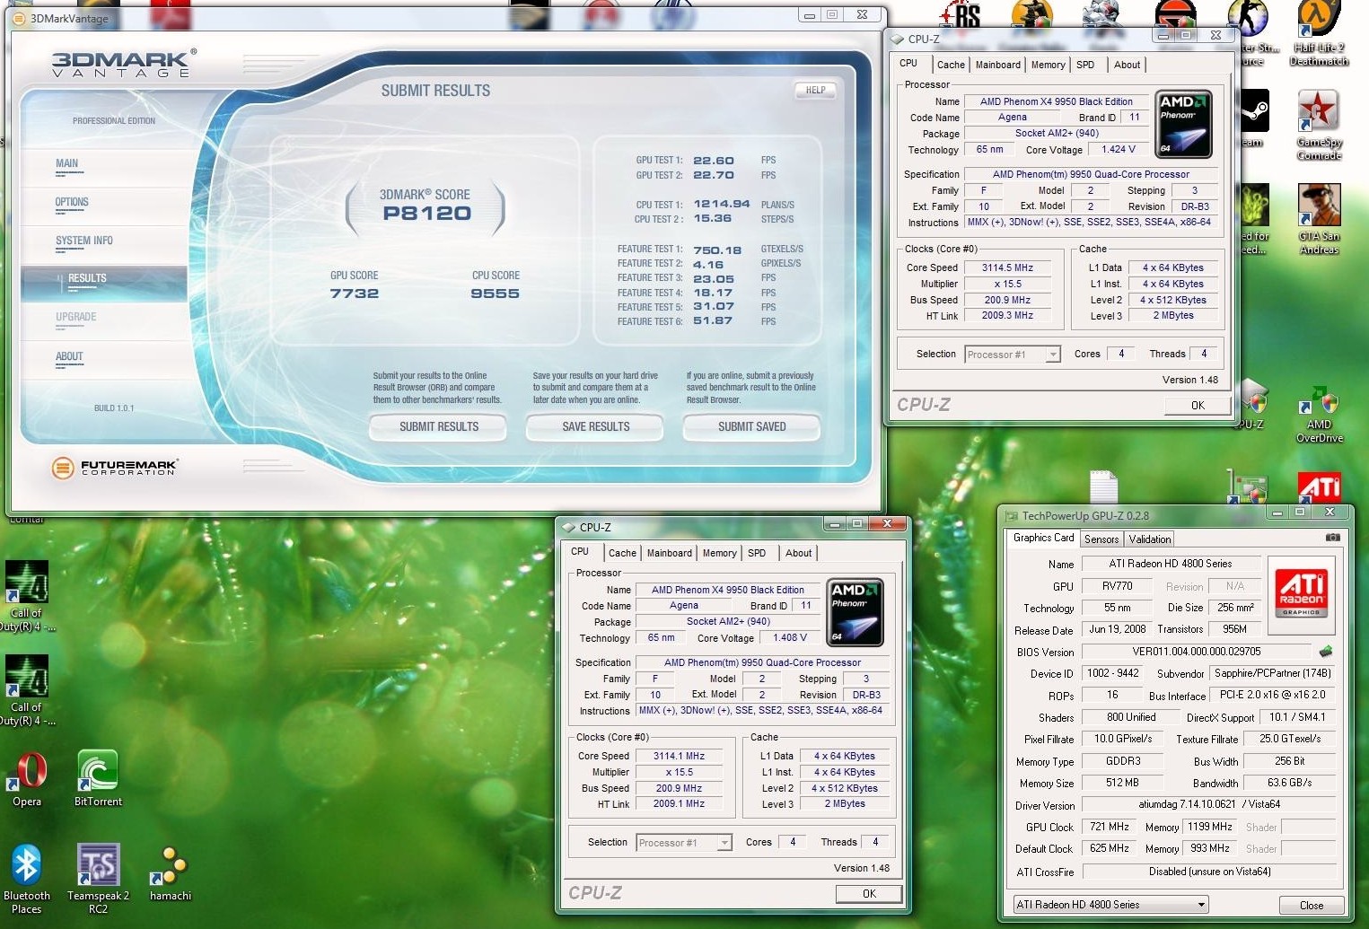Switch to Mainboard tab in upper CPU-Z
The height and width of the screenshot is (929, 1369).
pyautogui.click(x=997, y=65)
